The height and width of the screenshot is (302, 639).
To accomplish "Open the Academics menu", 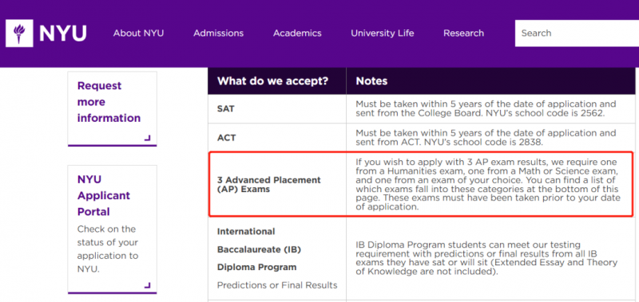I will pyautogui.click(x=297, y=33).
